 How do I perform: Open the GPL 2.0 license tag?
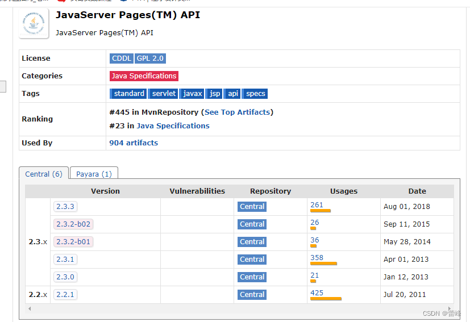[150, 58]
